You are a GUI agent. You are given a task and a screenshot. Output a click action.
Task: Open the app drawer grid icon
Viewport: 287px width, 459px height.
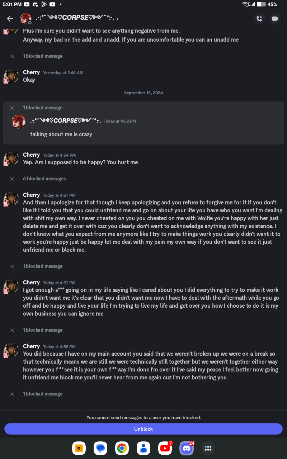208,448
